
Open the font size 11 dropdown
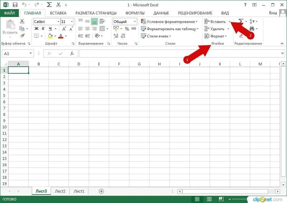pos(72,22)
